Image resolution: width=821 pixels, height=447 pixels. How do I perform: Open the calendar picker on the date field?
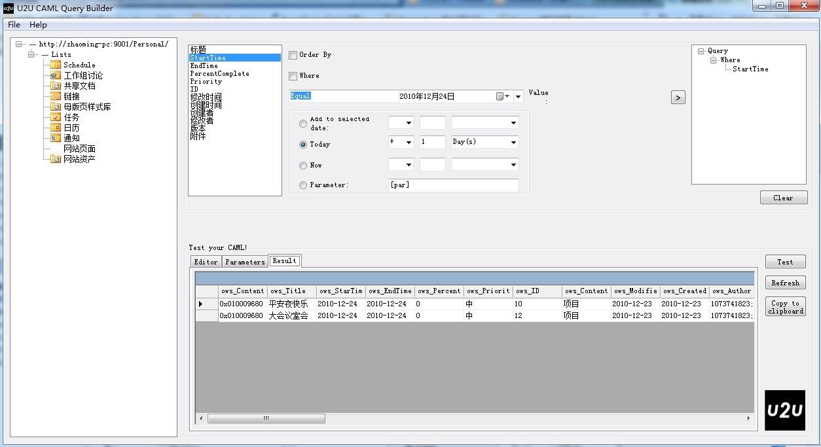(x=502, y=96)
